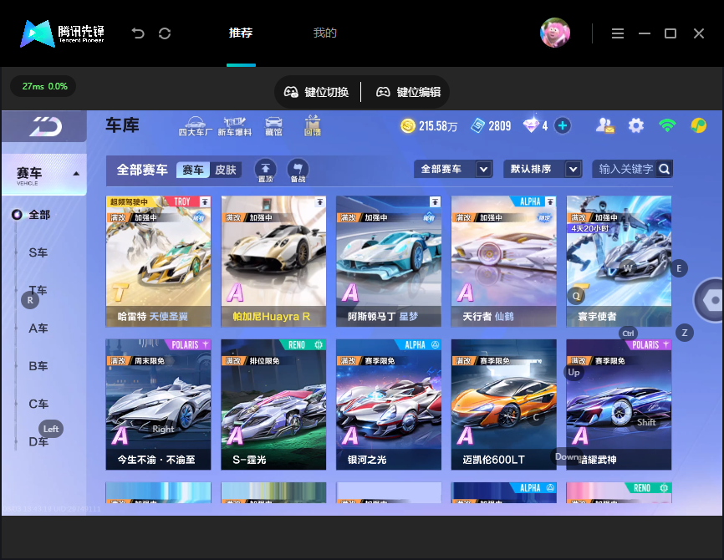Click the Ctrl key overlay marker
The image size is (724, 560).
pos(628,333)
